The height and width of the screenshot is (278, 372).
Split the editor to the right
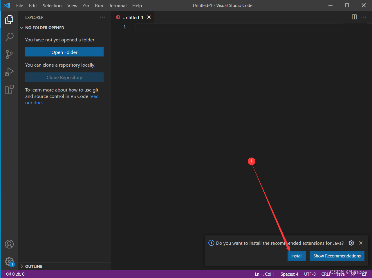pos(354,17)
